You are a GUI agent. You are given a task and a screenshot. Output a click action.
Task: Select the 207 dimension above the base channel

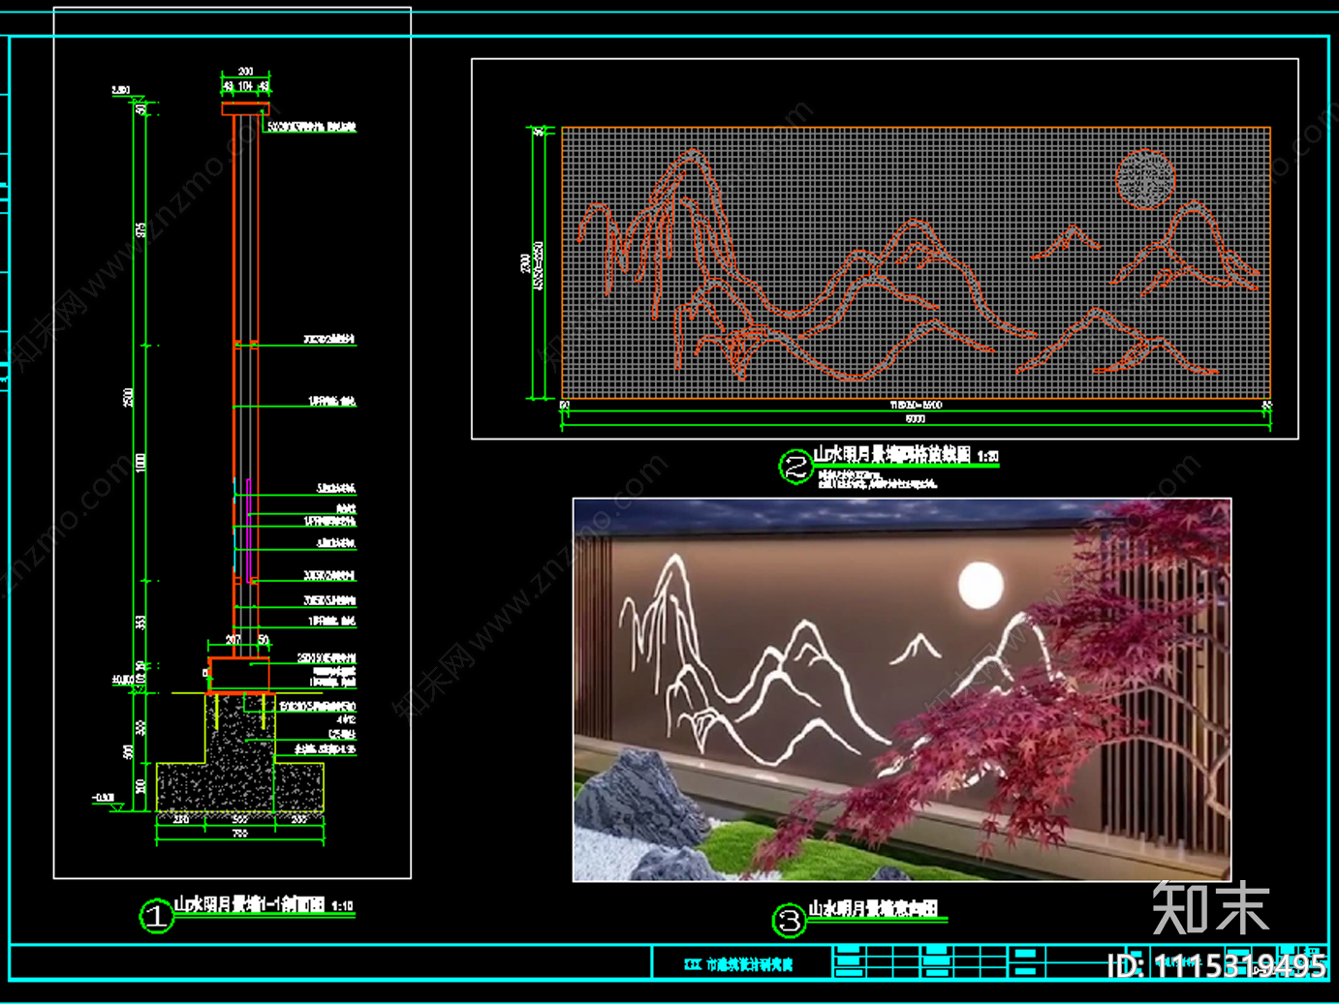click(234, 640)
